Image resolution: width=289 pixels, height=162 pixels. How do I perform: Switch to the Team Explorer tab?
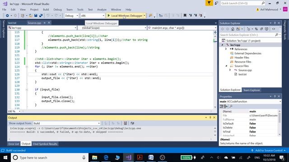click(252, 90)
